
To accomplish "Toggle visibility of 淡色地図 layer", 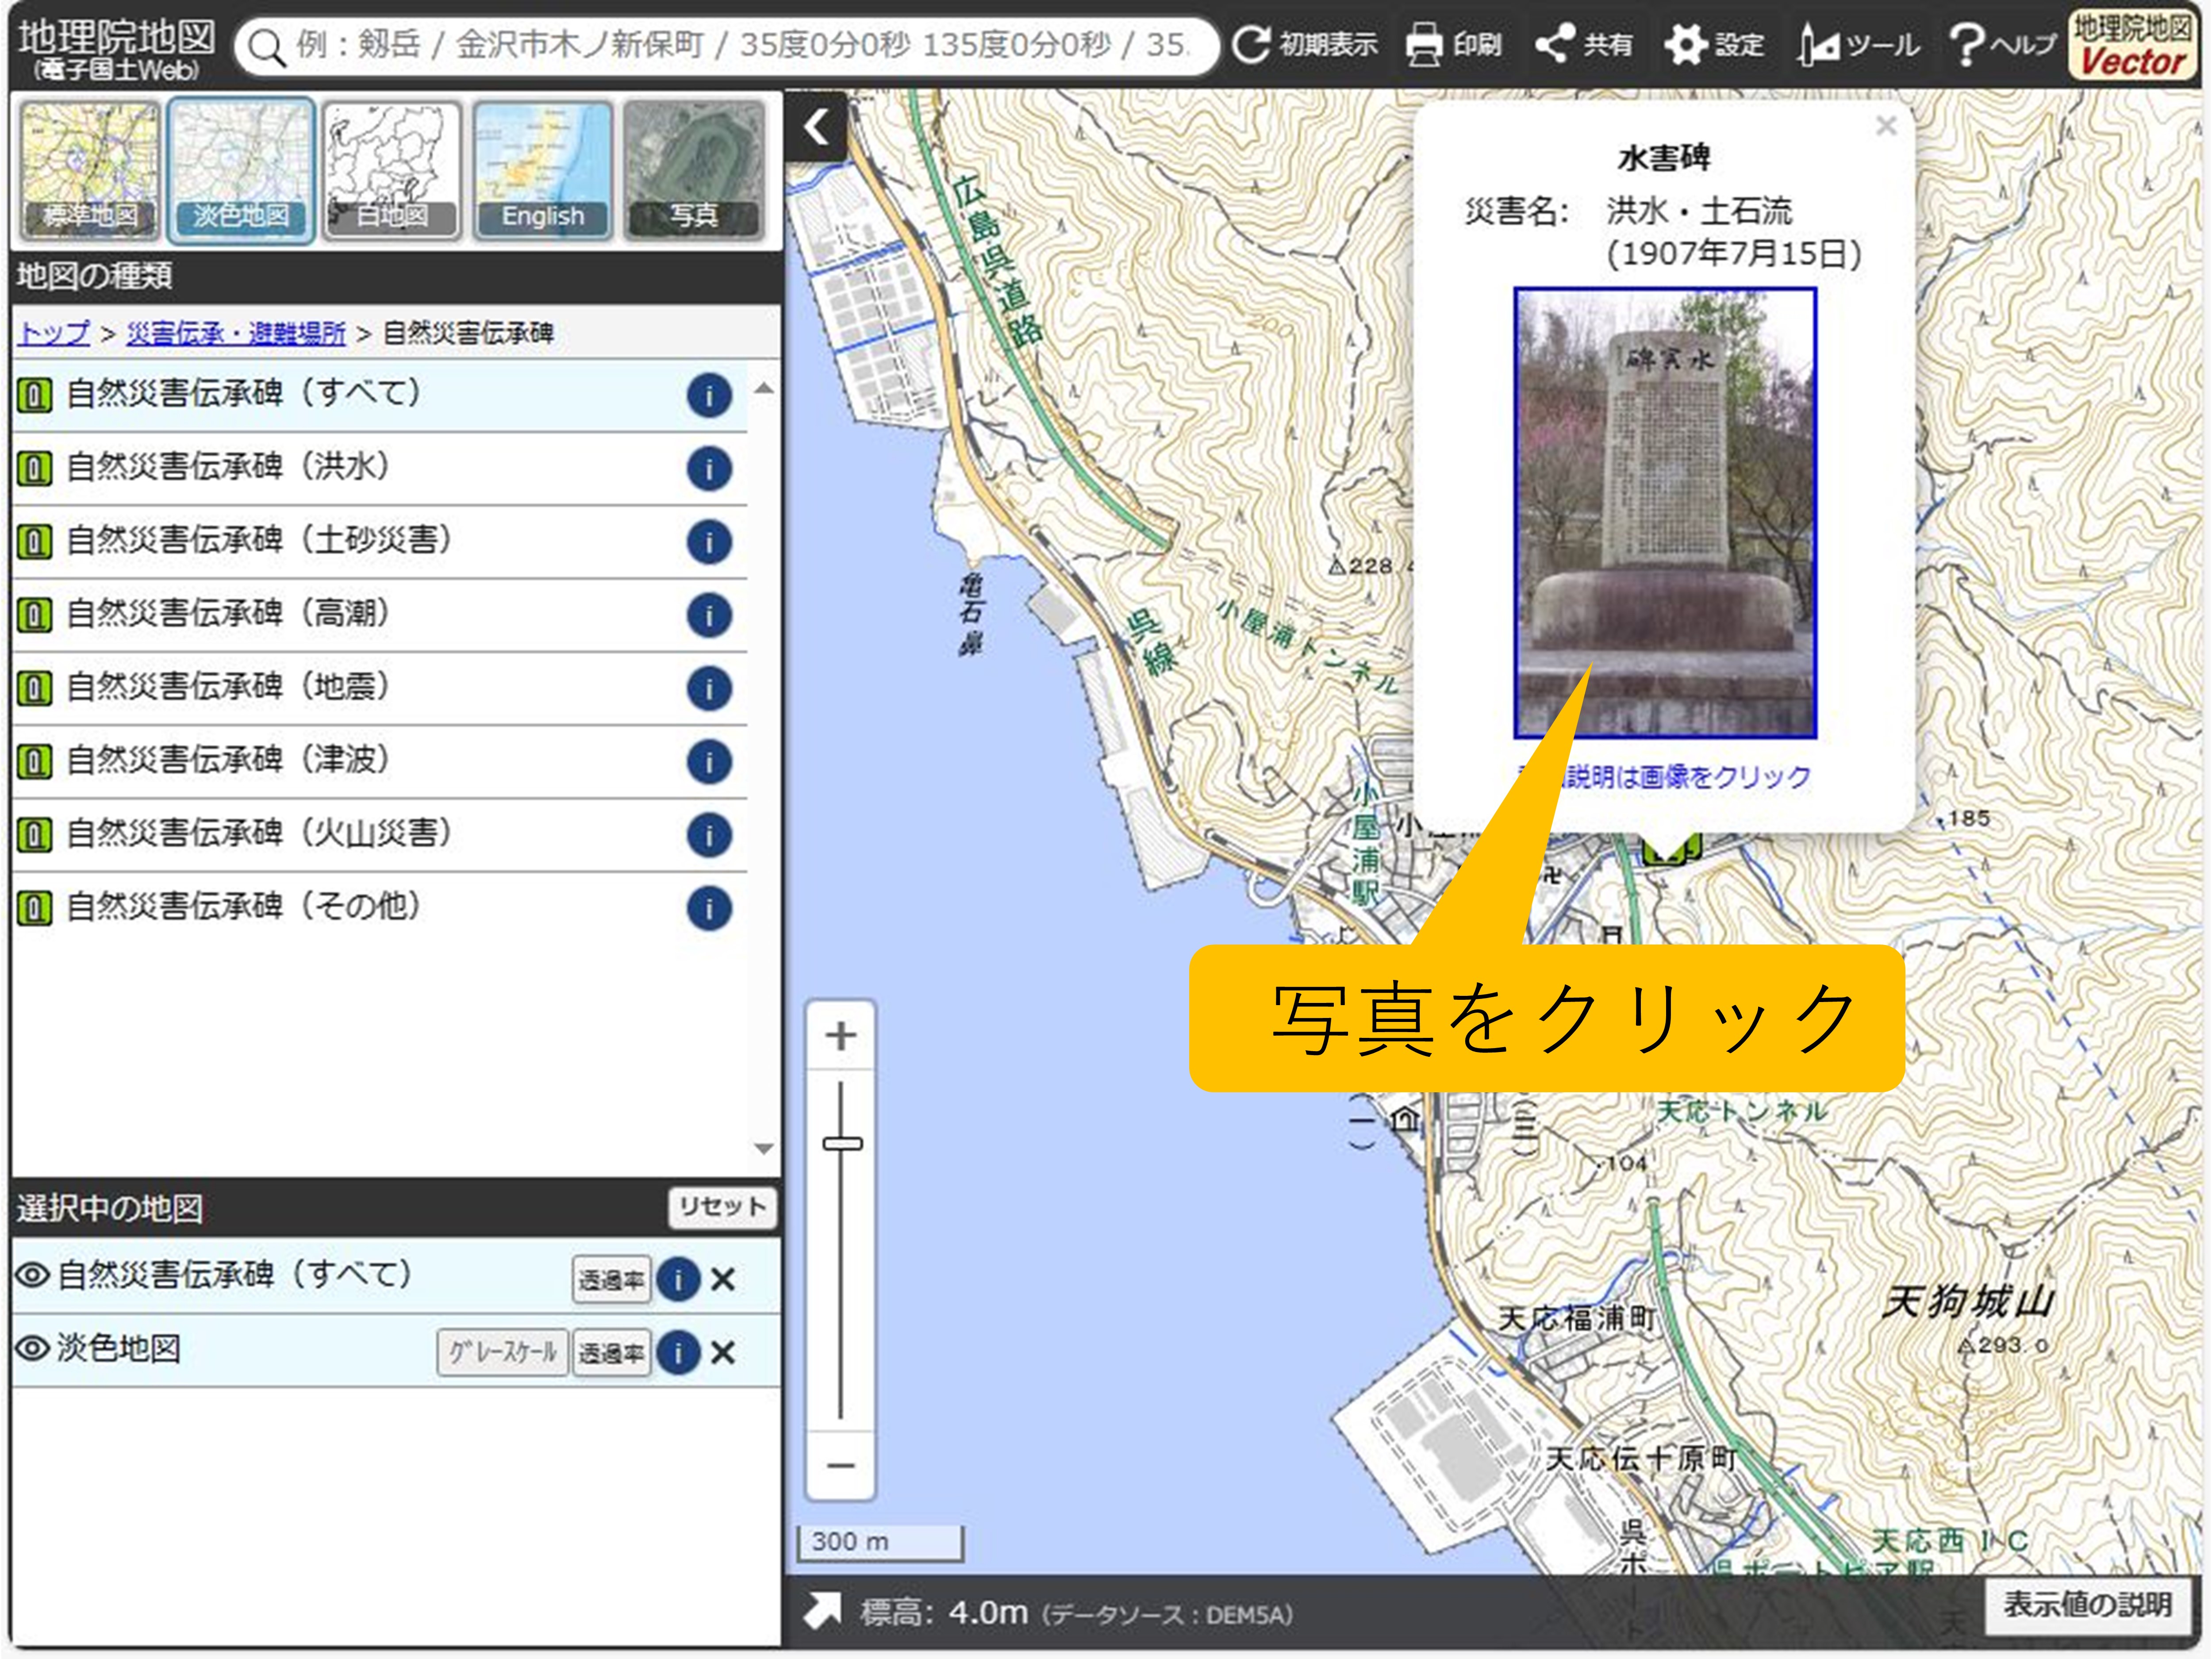I will pos(33,1349).
